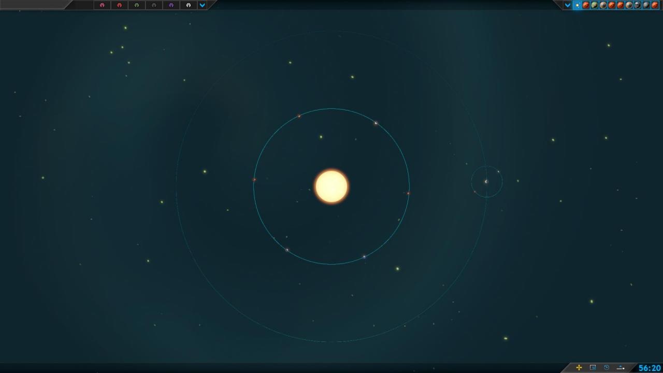
Task: Click the yellow crosshair icon in bottom bar
Action: pos(579,368)
